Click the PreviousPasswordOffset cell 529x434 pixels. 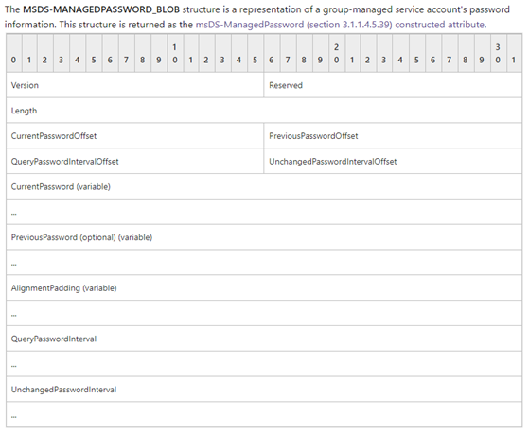tap(393, 136)
